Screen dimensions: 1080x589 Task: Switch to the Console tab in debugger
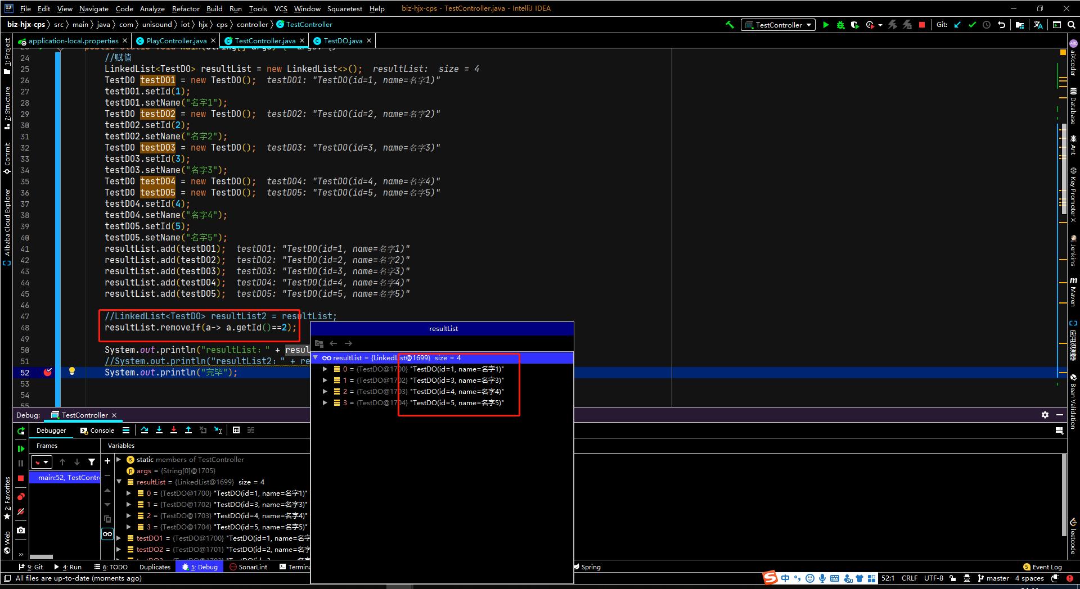pos(97,431)
